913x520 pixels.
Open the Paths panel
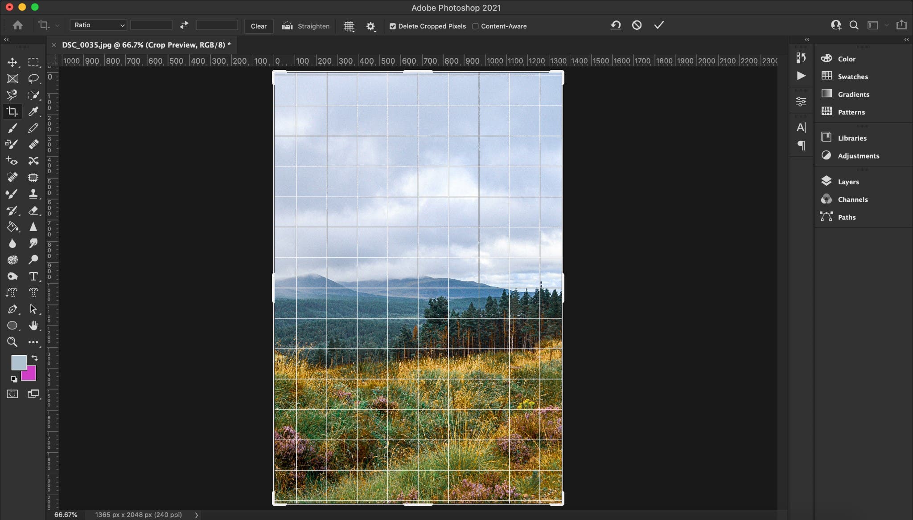click(x=847, y=217)
